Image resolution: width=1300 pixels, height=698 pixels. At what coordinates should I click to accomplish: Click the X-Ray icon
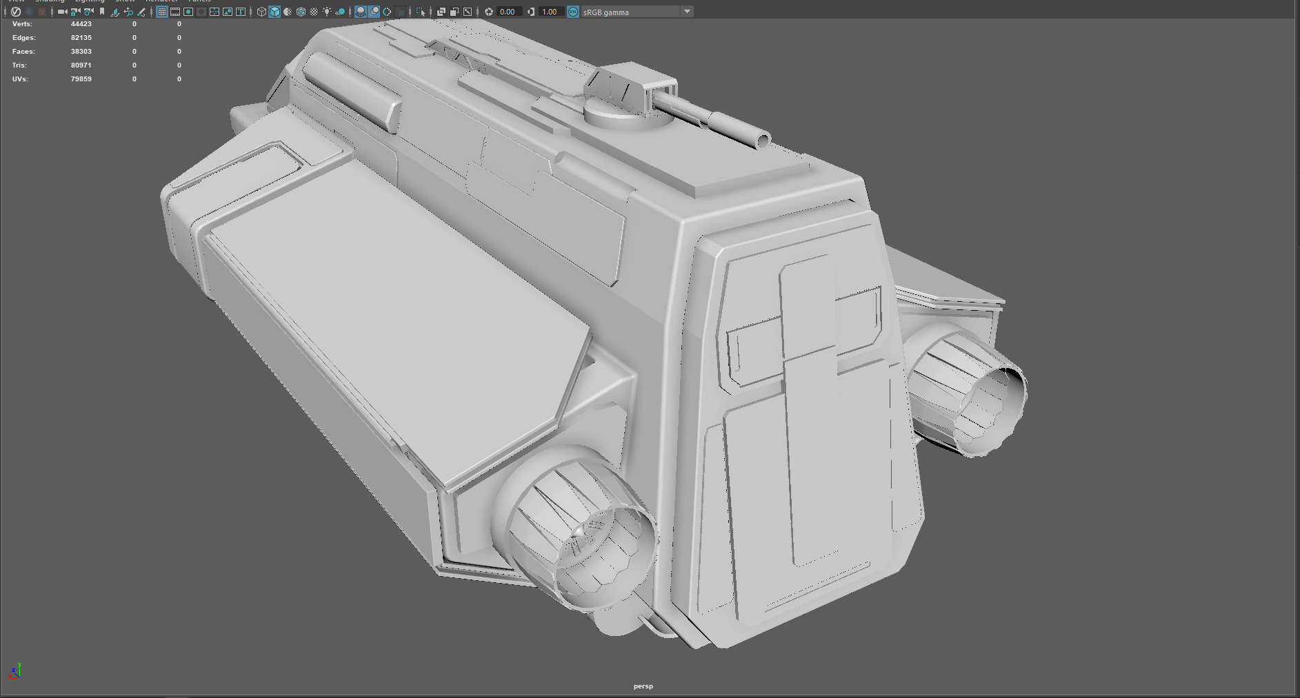[x=441, y=12]
